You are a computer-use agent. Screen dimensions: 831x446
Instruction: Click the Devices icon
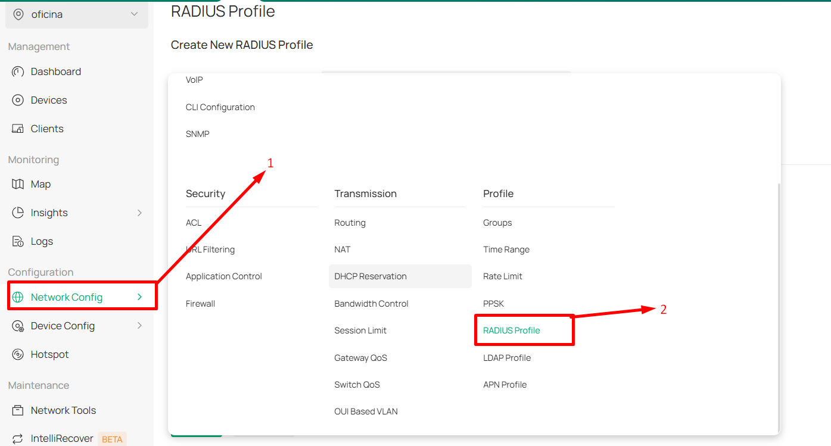[x=18, y=100]
